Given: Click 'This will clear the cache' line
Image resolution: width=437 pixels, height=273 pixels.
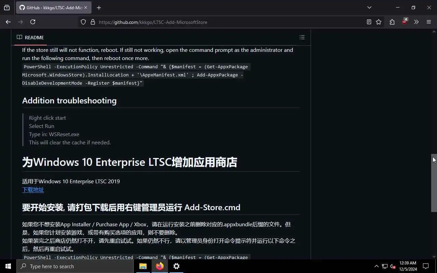Looking at the screenshot, I should click(70, 143).
